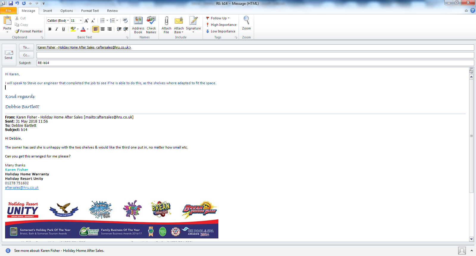The height and width of the screenshot is (256, 476).
Task: Switch to the Insert tab
Action: coord(48,11)
